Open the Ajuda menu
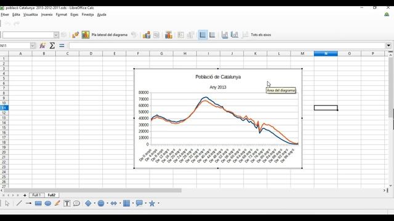Image resolution: width=394 pixels, height=221 pixels. 102,15
